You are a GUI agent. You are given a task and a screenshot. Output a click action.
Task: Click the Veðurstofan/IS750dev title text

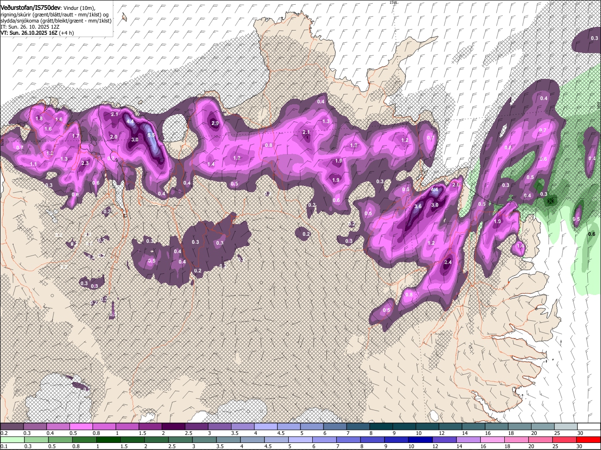point(31,8)
